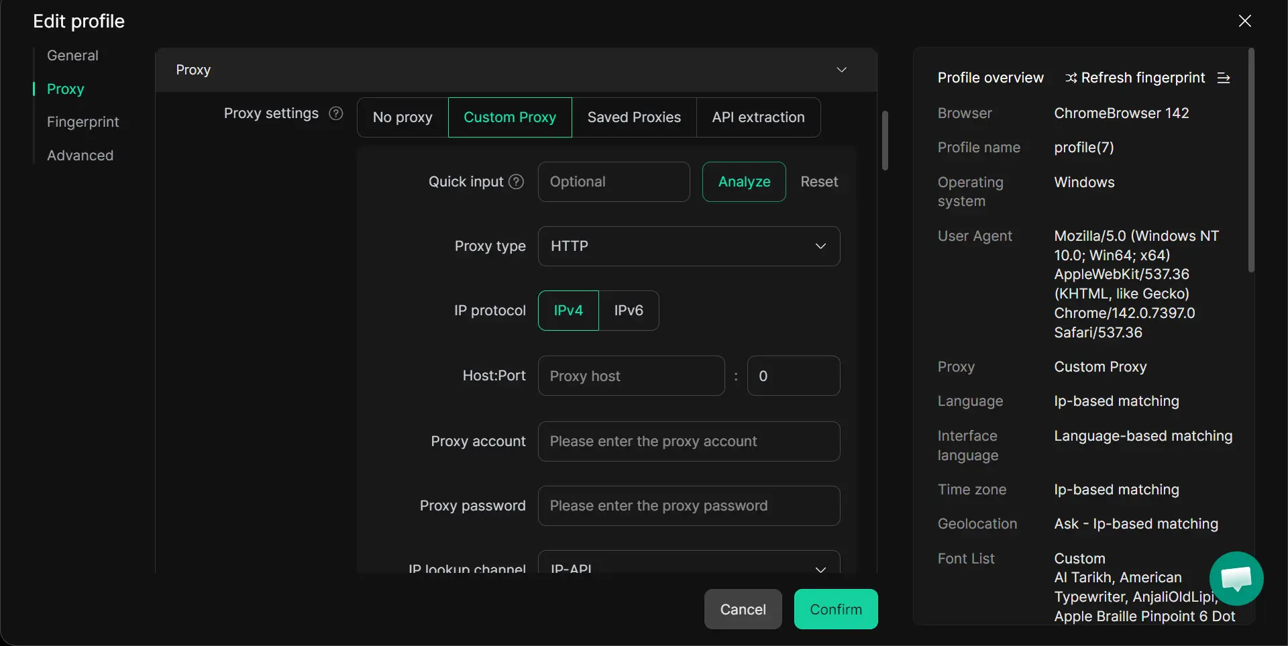Open the IP lookup channel dropdown

tap(688, 566)
